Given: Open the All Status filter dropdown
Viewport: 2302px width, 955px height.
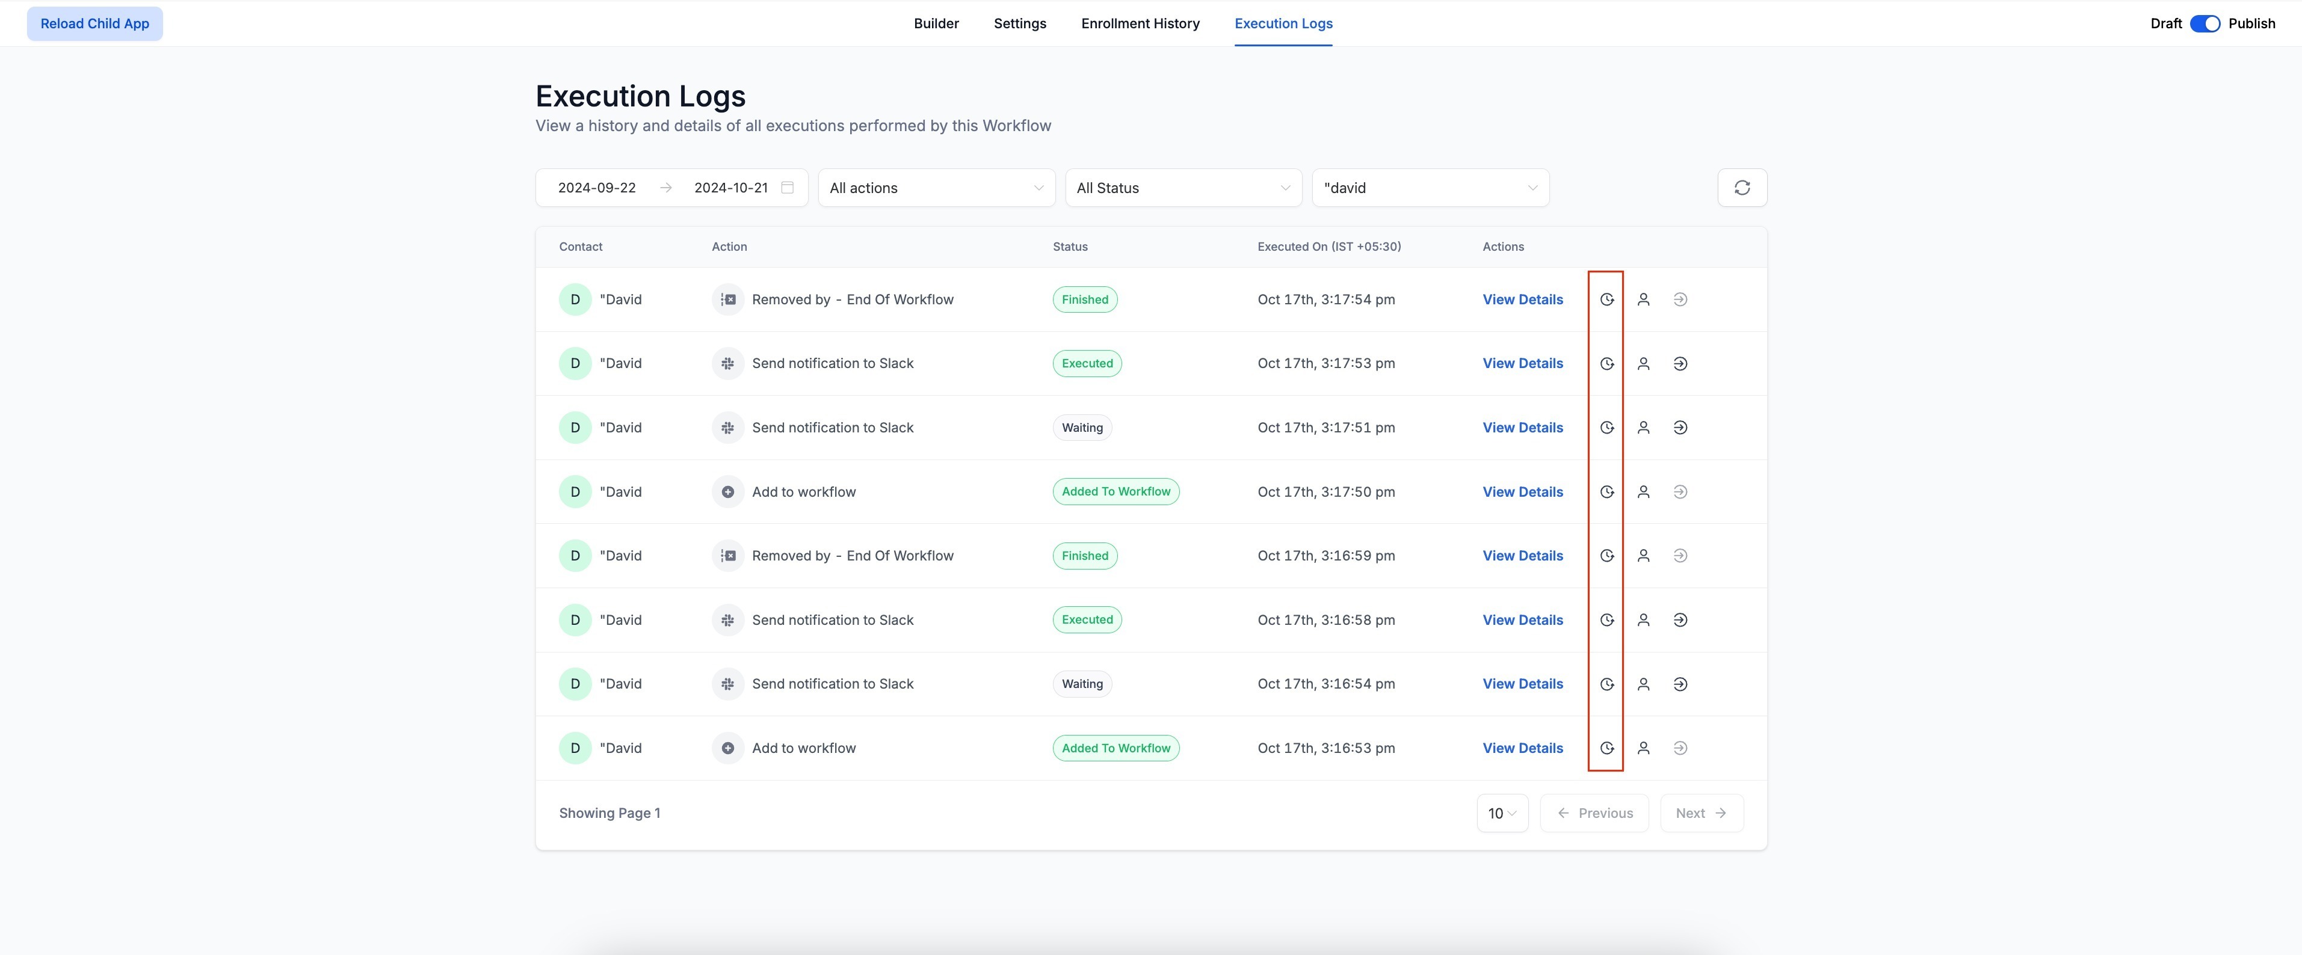Looking at the screenshot, I should coord(1183,188).
